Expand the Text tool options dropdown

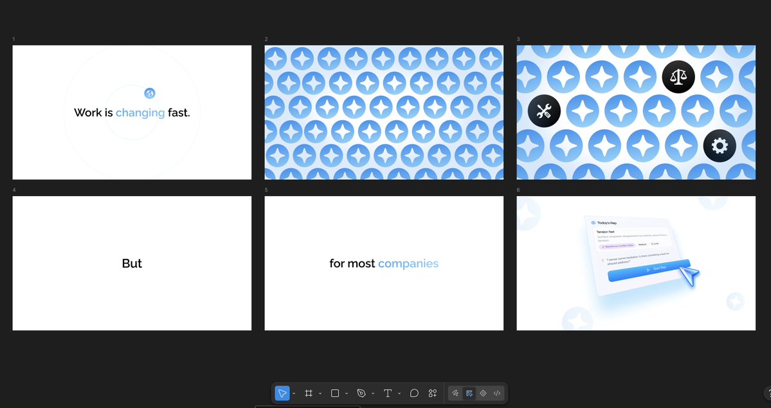(399, 393)
